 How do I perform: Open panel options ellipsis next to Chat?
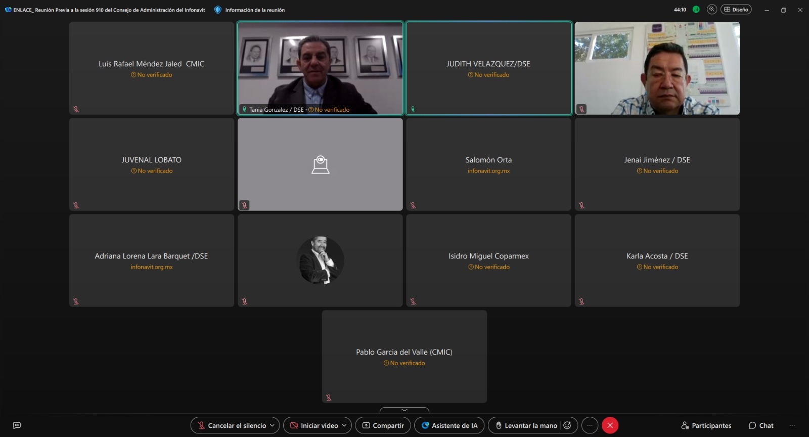pos(792,425)
